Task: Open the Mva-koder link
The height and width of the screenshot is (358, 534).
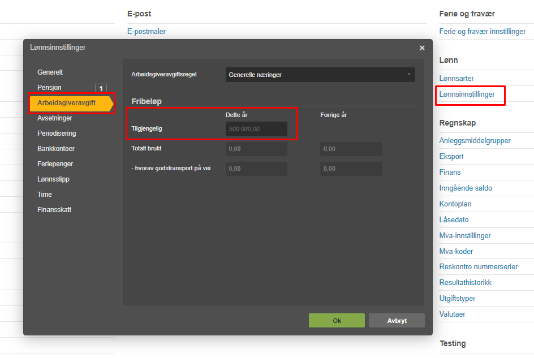Action: (456, 251)
